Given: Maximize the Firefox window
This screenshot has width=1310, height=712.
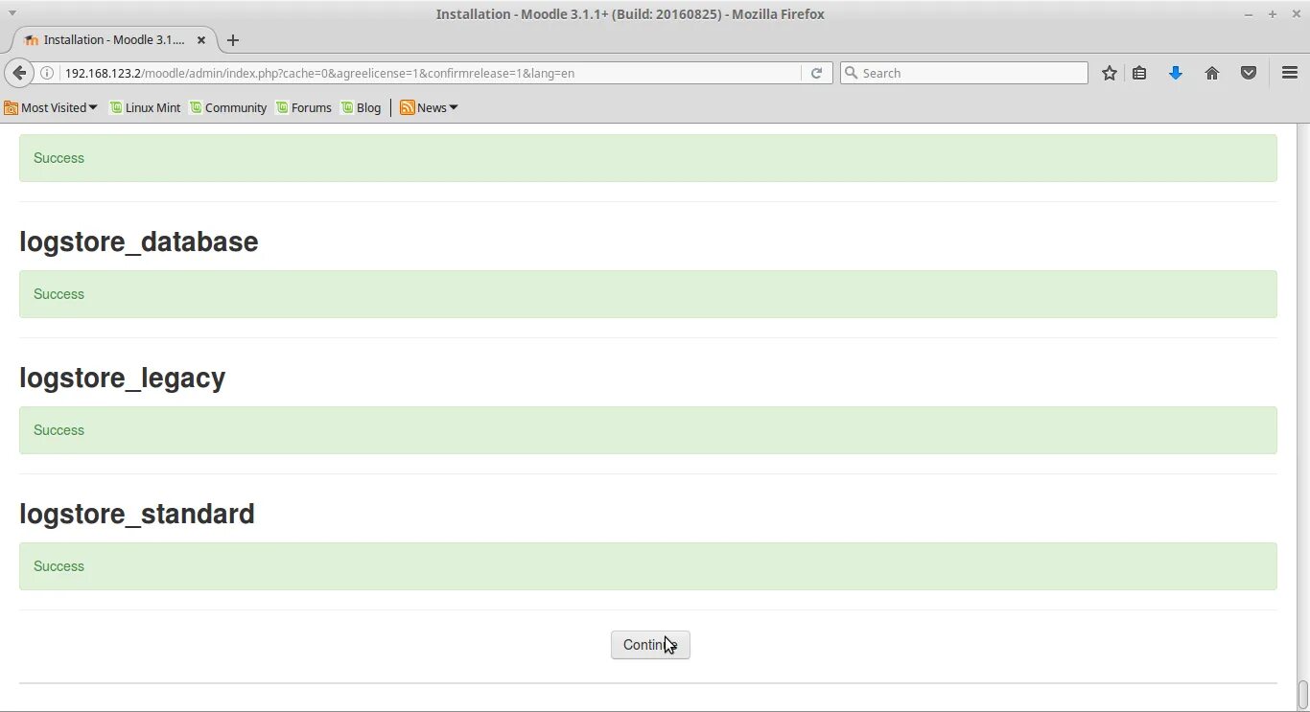Looking at the screenshot, I should tap(1273, 14).
